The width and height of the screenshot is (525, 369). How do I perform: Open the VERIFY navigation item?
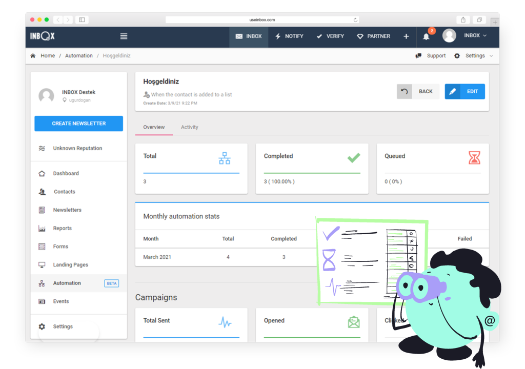tap(330, 36)
